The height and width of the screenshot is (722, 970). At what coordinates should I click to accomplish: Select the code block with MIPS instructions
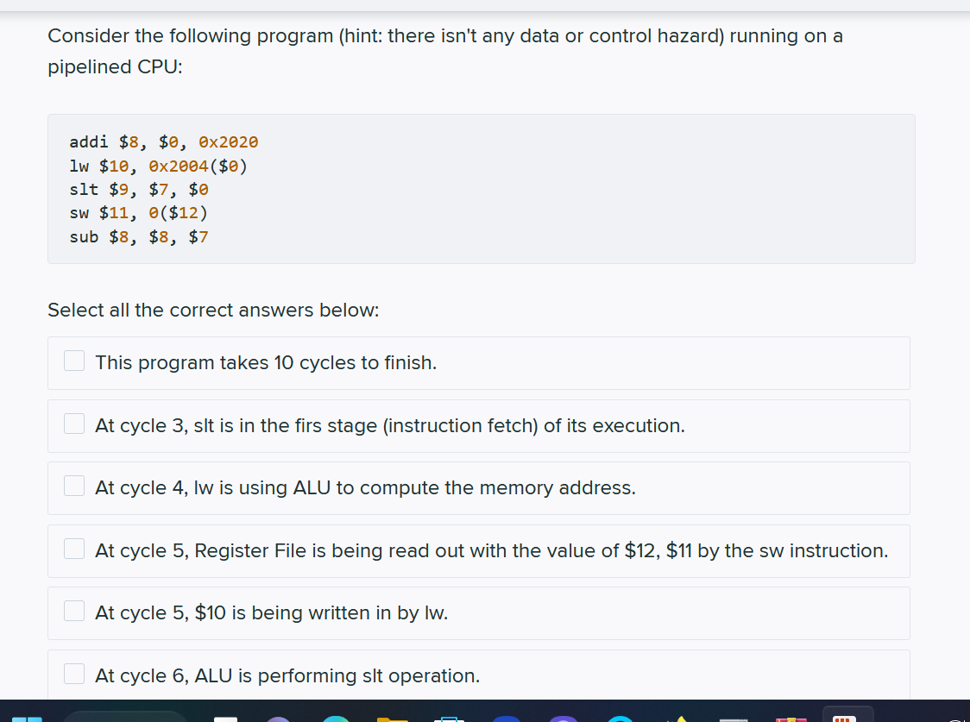coord(480,188)
